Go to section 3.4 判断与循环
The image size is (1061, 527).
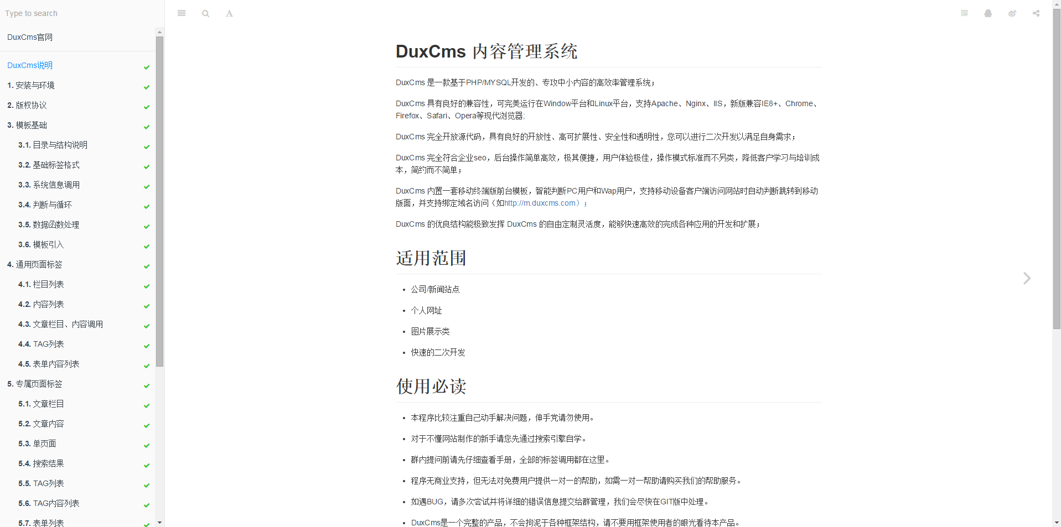pos(45,205)
